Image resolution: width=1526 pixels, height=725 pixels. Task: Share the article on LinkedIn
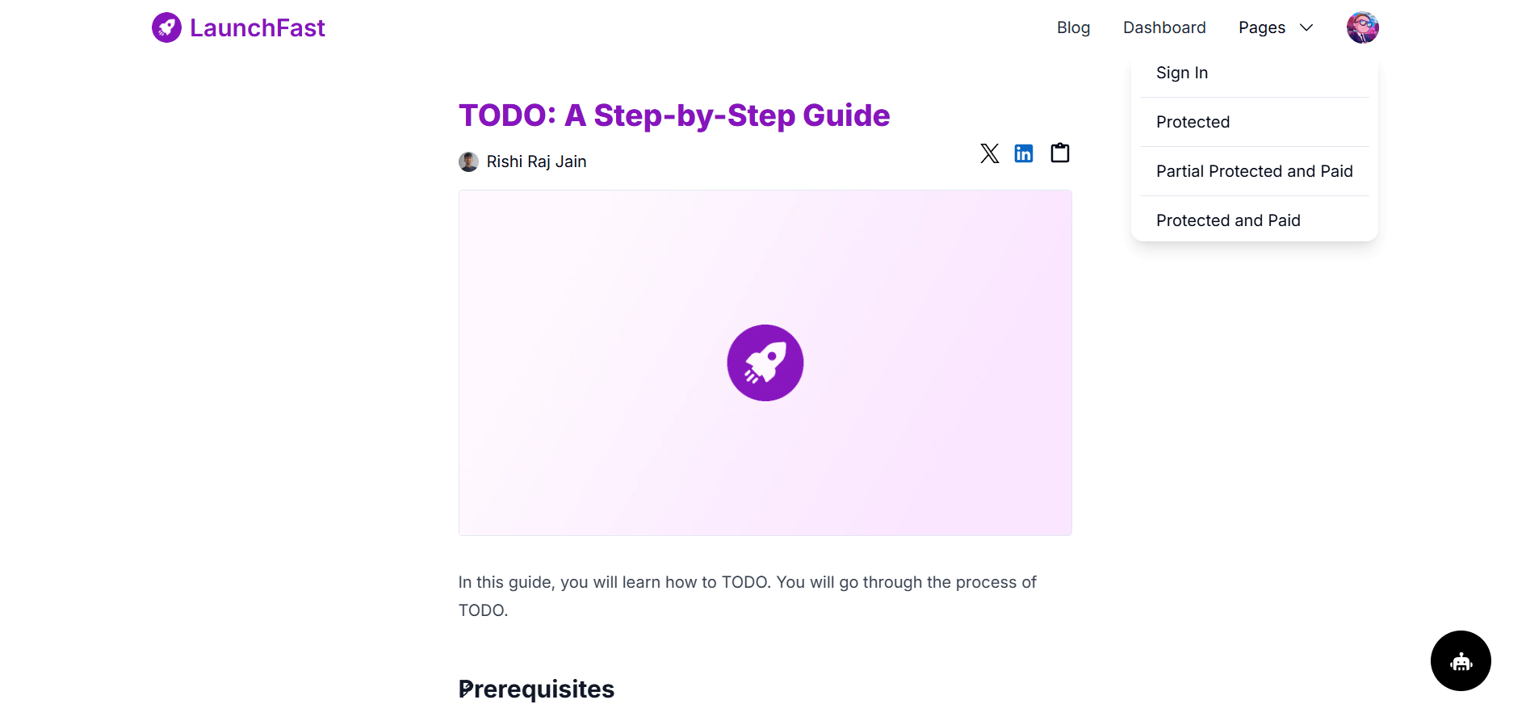1024,153
